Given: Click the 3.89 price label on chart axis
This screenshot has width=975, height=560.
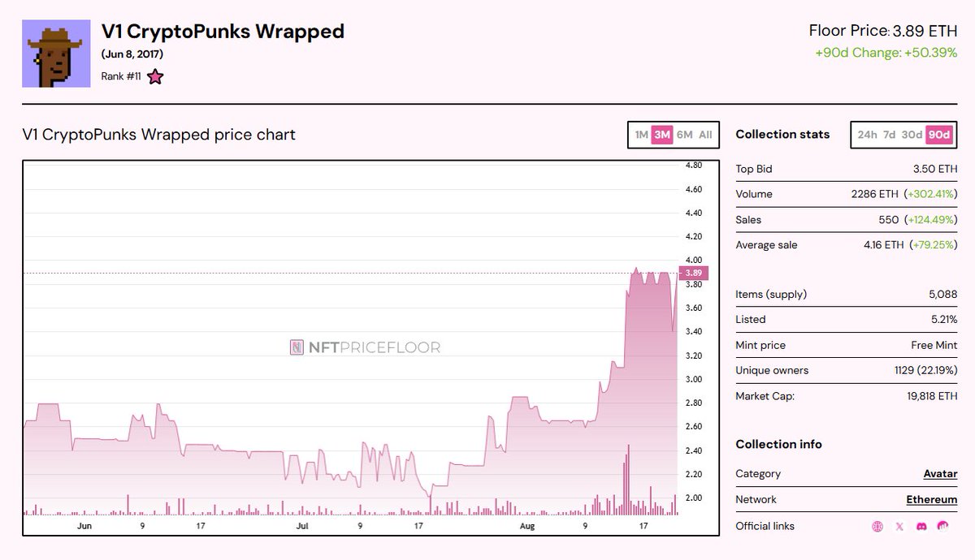Looking at the screenshot, I should coord(693,273).
